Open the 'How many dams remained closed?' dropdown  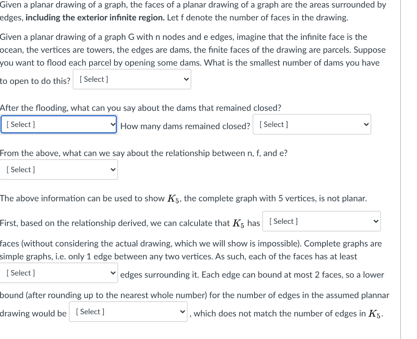coord(312,125)
